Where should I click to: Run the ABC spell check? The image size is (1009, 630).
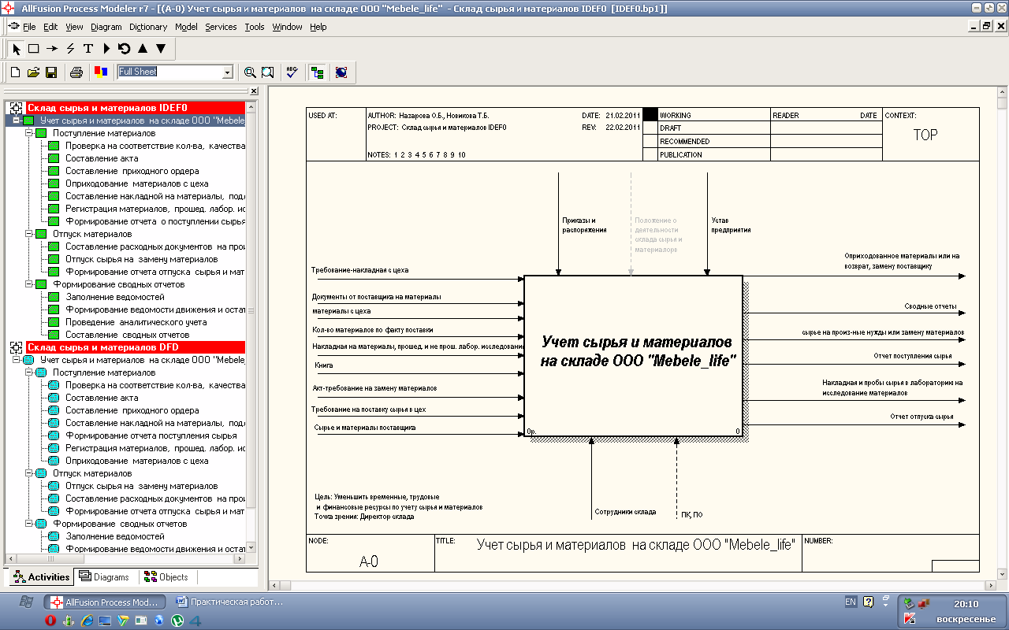tap(292, 72)
